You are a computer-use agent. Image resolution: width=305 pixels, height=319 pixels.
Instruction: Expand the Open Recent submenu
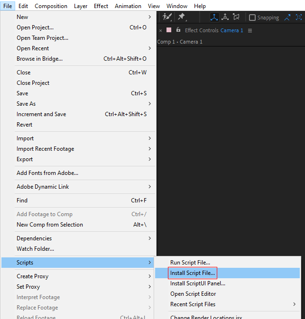point(78,48)
